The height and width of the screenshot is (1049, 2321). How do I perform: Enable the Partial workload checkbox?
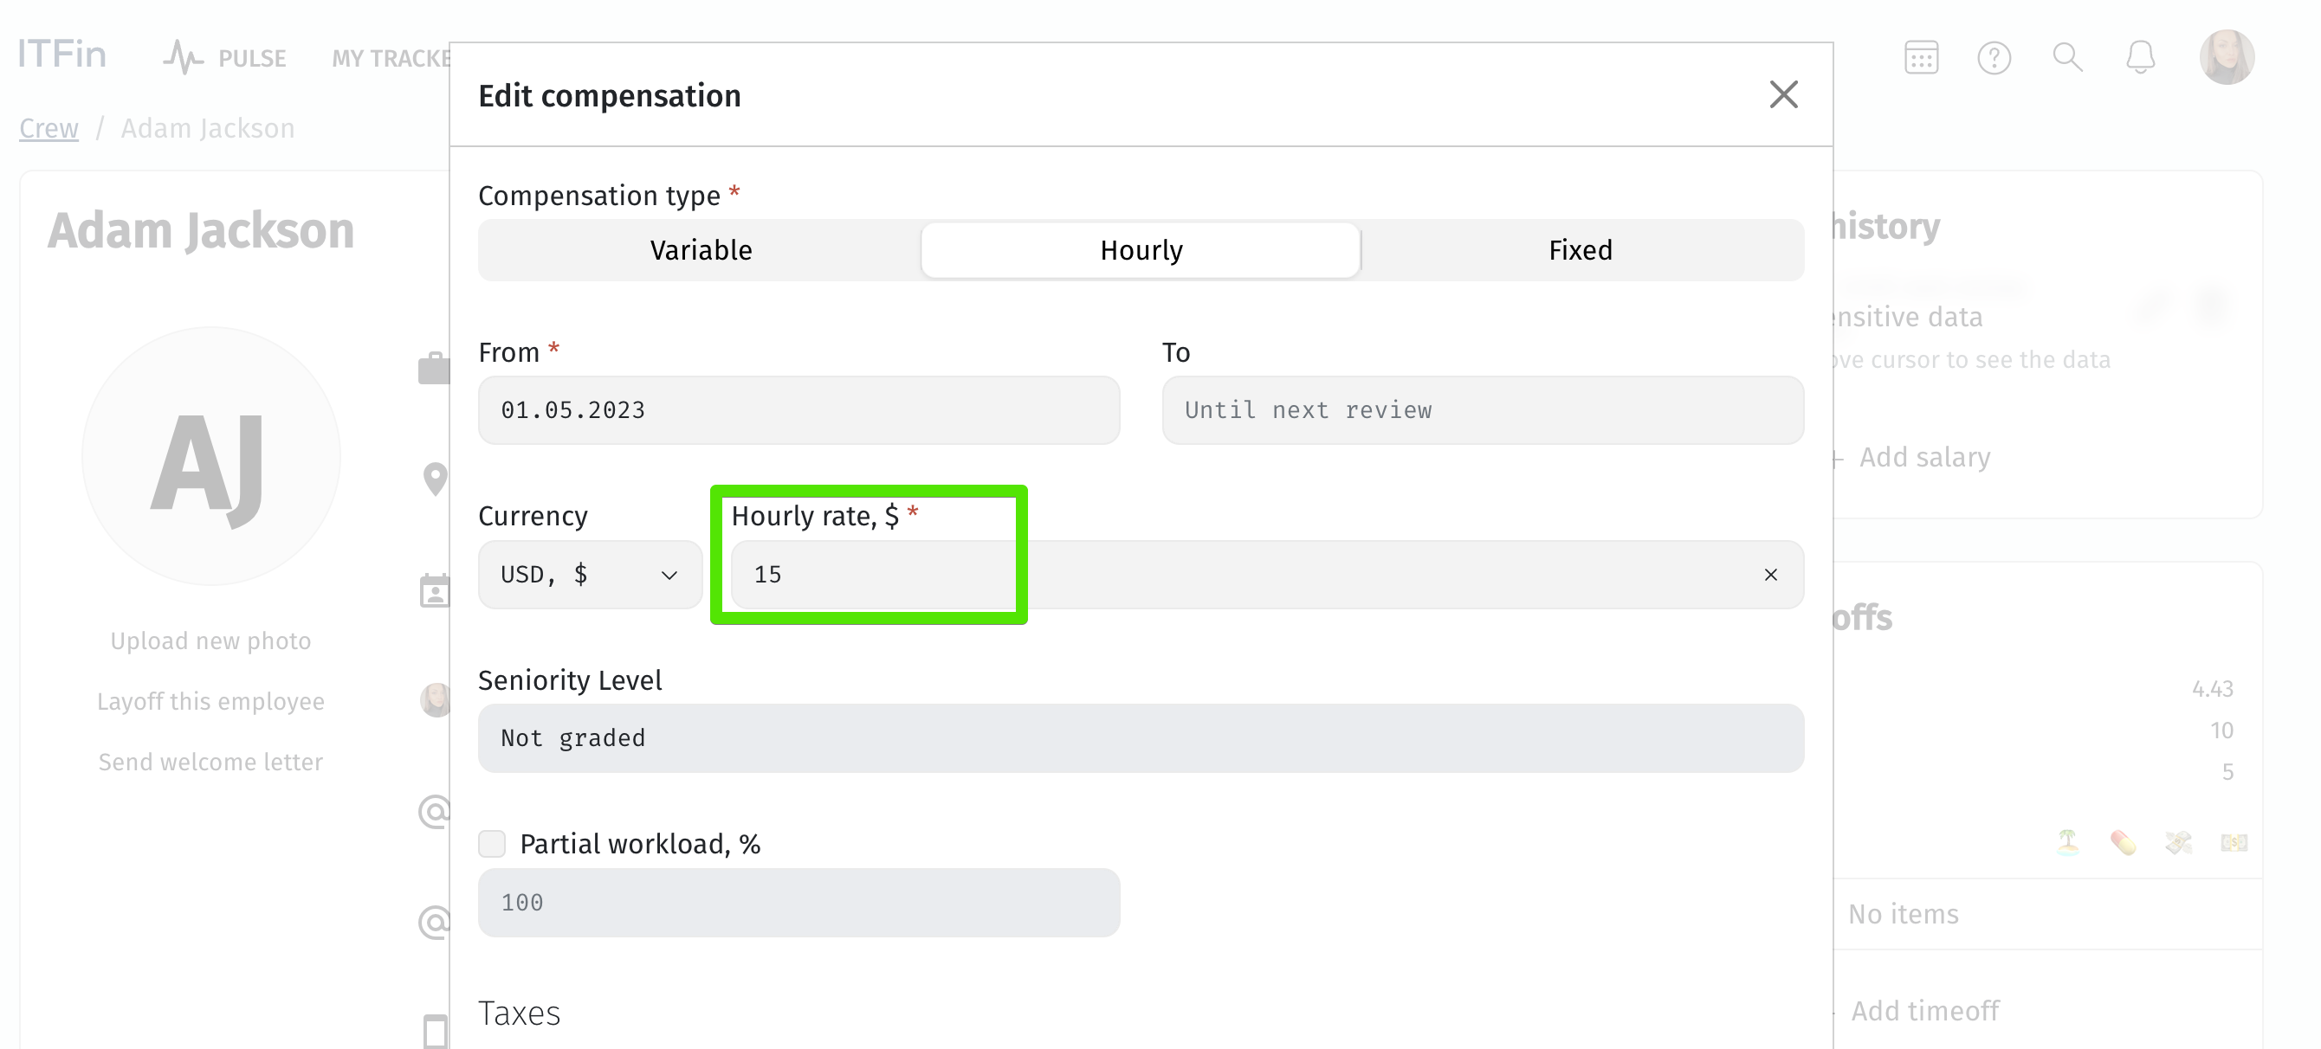pyautogui.click(x=492, y=844)
